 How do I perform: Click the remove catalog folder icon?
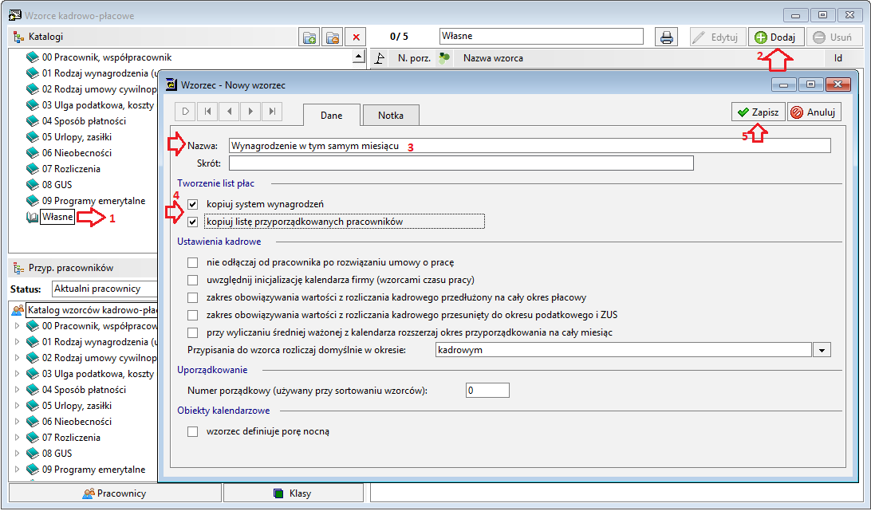coord(332,37)
